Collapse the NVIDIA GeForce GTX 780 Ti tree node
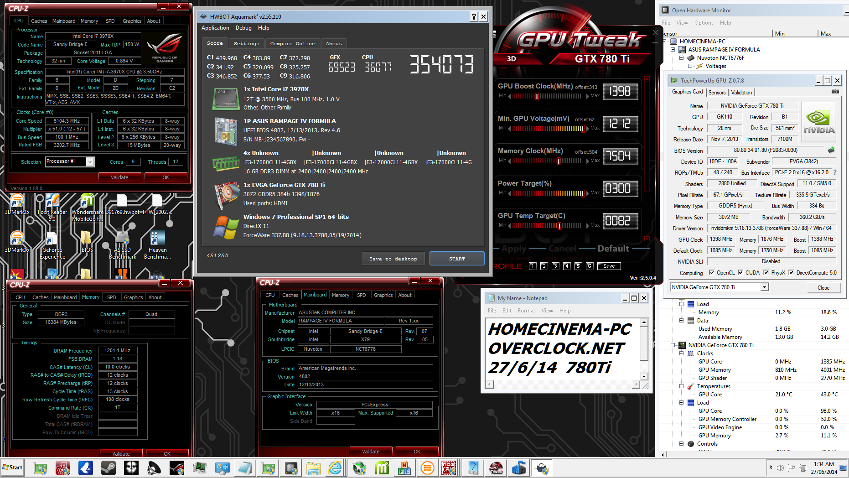 click(x=673, y=345)
